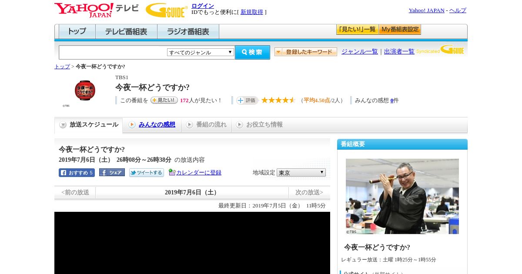The height and width of the screenshot is (274, 522).
Task: Click the 検索 search button
Action: coord(253,52)
